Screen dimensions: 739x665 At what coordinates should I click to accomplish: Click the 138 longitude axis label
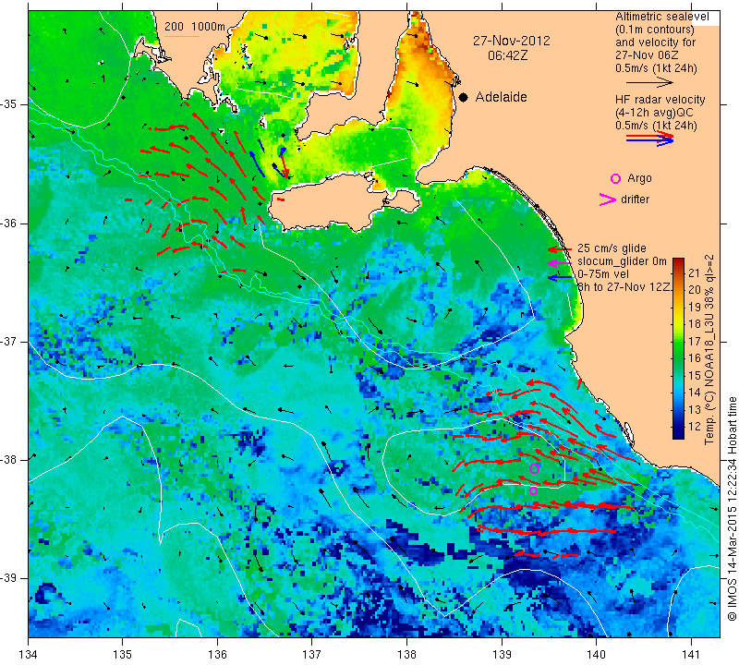click(406, 654)
